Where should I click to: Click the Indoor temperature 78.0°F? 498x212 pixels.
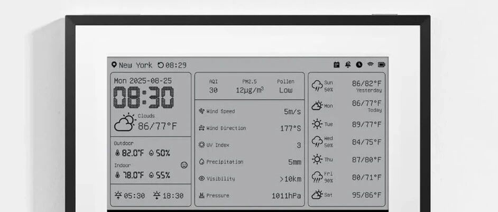point(133,175)
